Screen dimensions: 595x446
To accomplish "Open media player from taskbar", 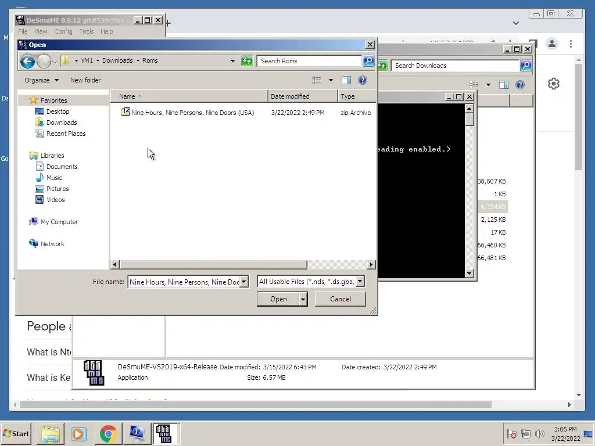I will pyautogui.click(x=78, y=433).
